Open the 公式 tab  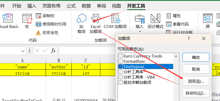(71, 6)
